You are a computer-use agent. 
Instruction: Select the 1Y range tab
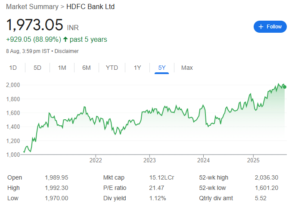click(x=137, y=68)
